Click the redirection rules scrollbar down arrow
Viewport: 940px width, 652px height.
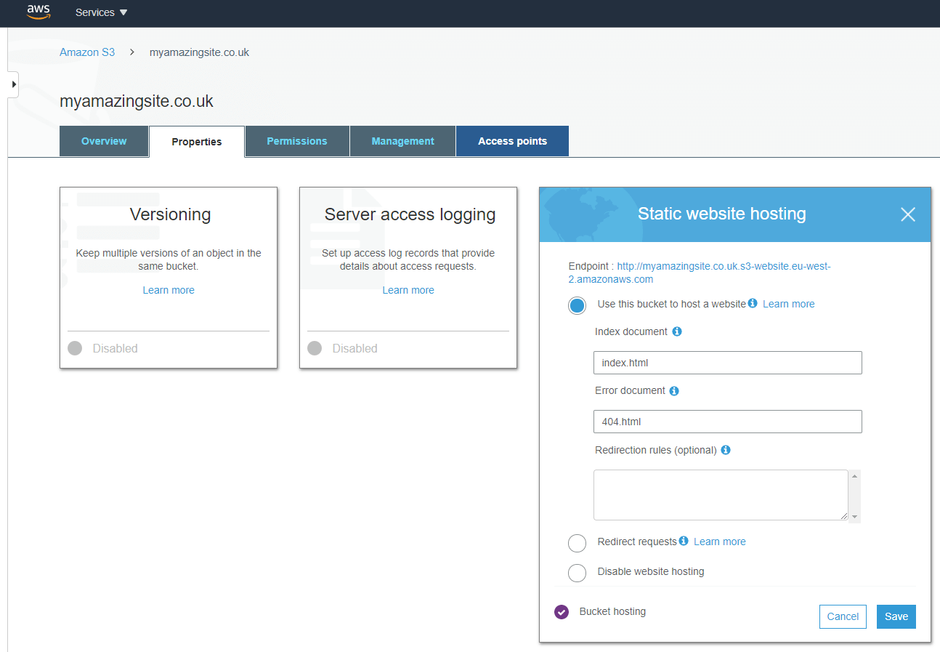(855, 517)
